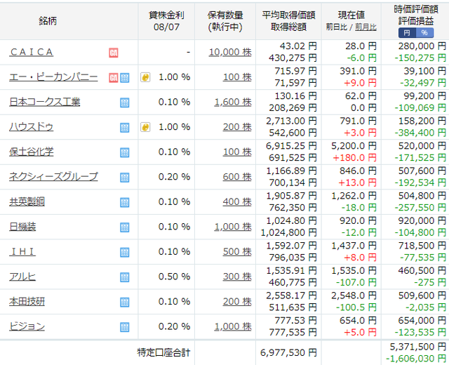
Task: Click 100 株 holdings for 保土谷化学
Action: (x=237, y=152)
